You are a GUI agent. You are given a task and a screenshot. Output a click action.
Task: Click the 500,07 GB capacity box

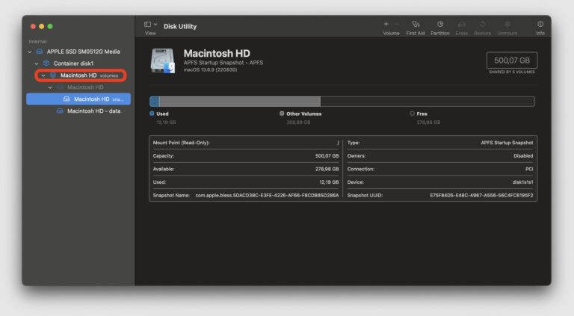[x=512, y=61]
